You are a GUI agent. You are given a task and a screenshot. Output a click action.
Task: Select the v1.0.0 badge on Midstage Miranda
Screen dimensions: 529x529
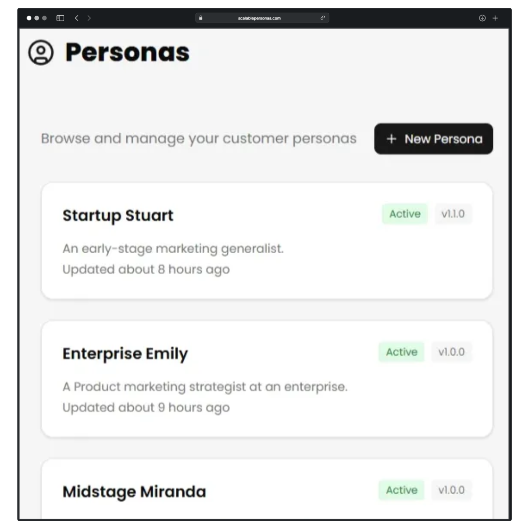pyautogui.click(x=452, y=490)
